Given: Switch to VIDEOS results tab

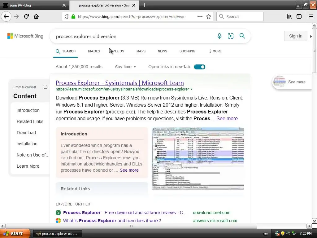Looking at the screenshot, I should [118, 51].
